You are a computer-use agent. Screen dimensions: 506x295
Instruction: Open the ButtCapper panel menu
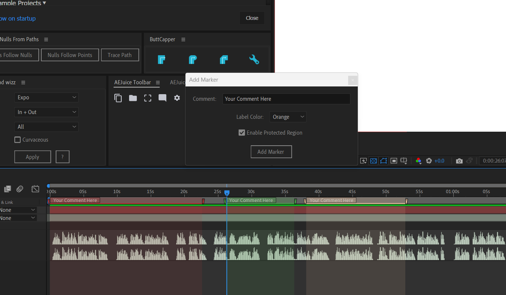(x=183, y=39)
